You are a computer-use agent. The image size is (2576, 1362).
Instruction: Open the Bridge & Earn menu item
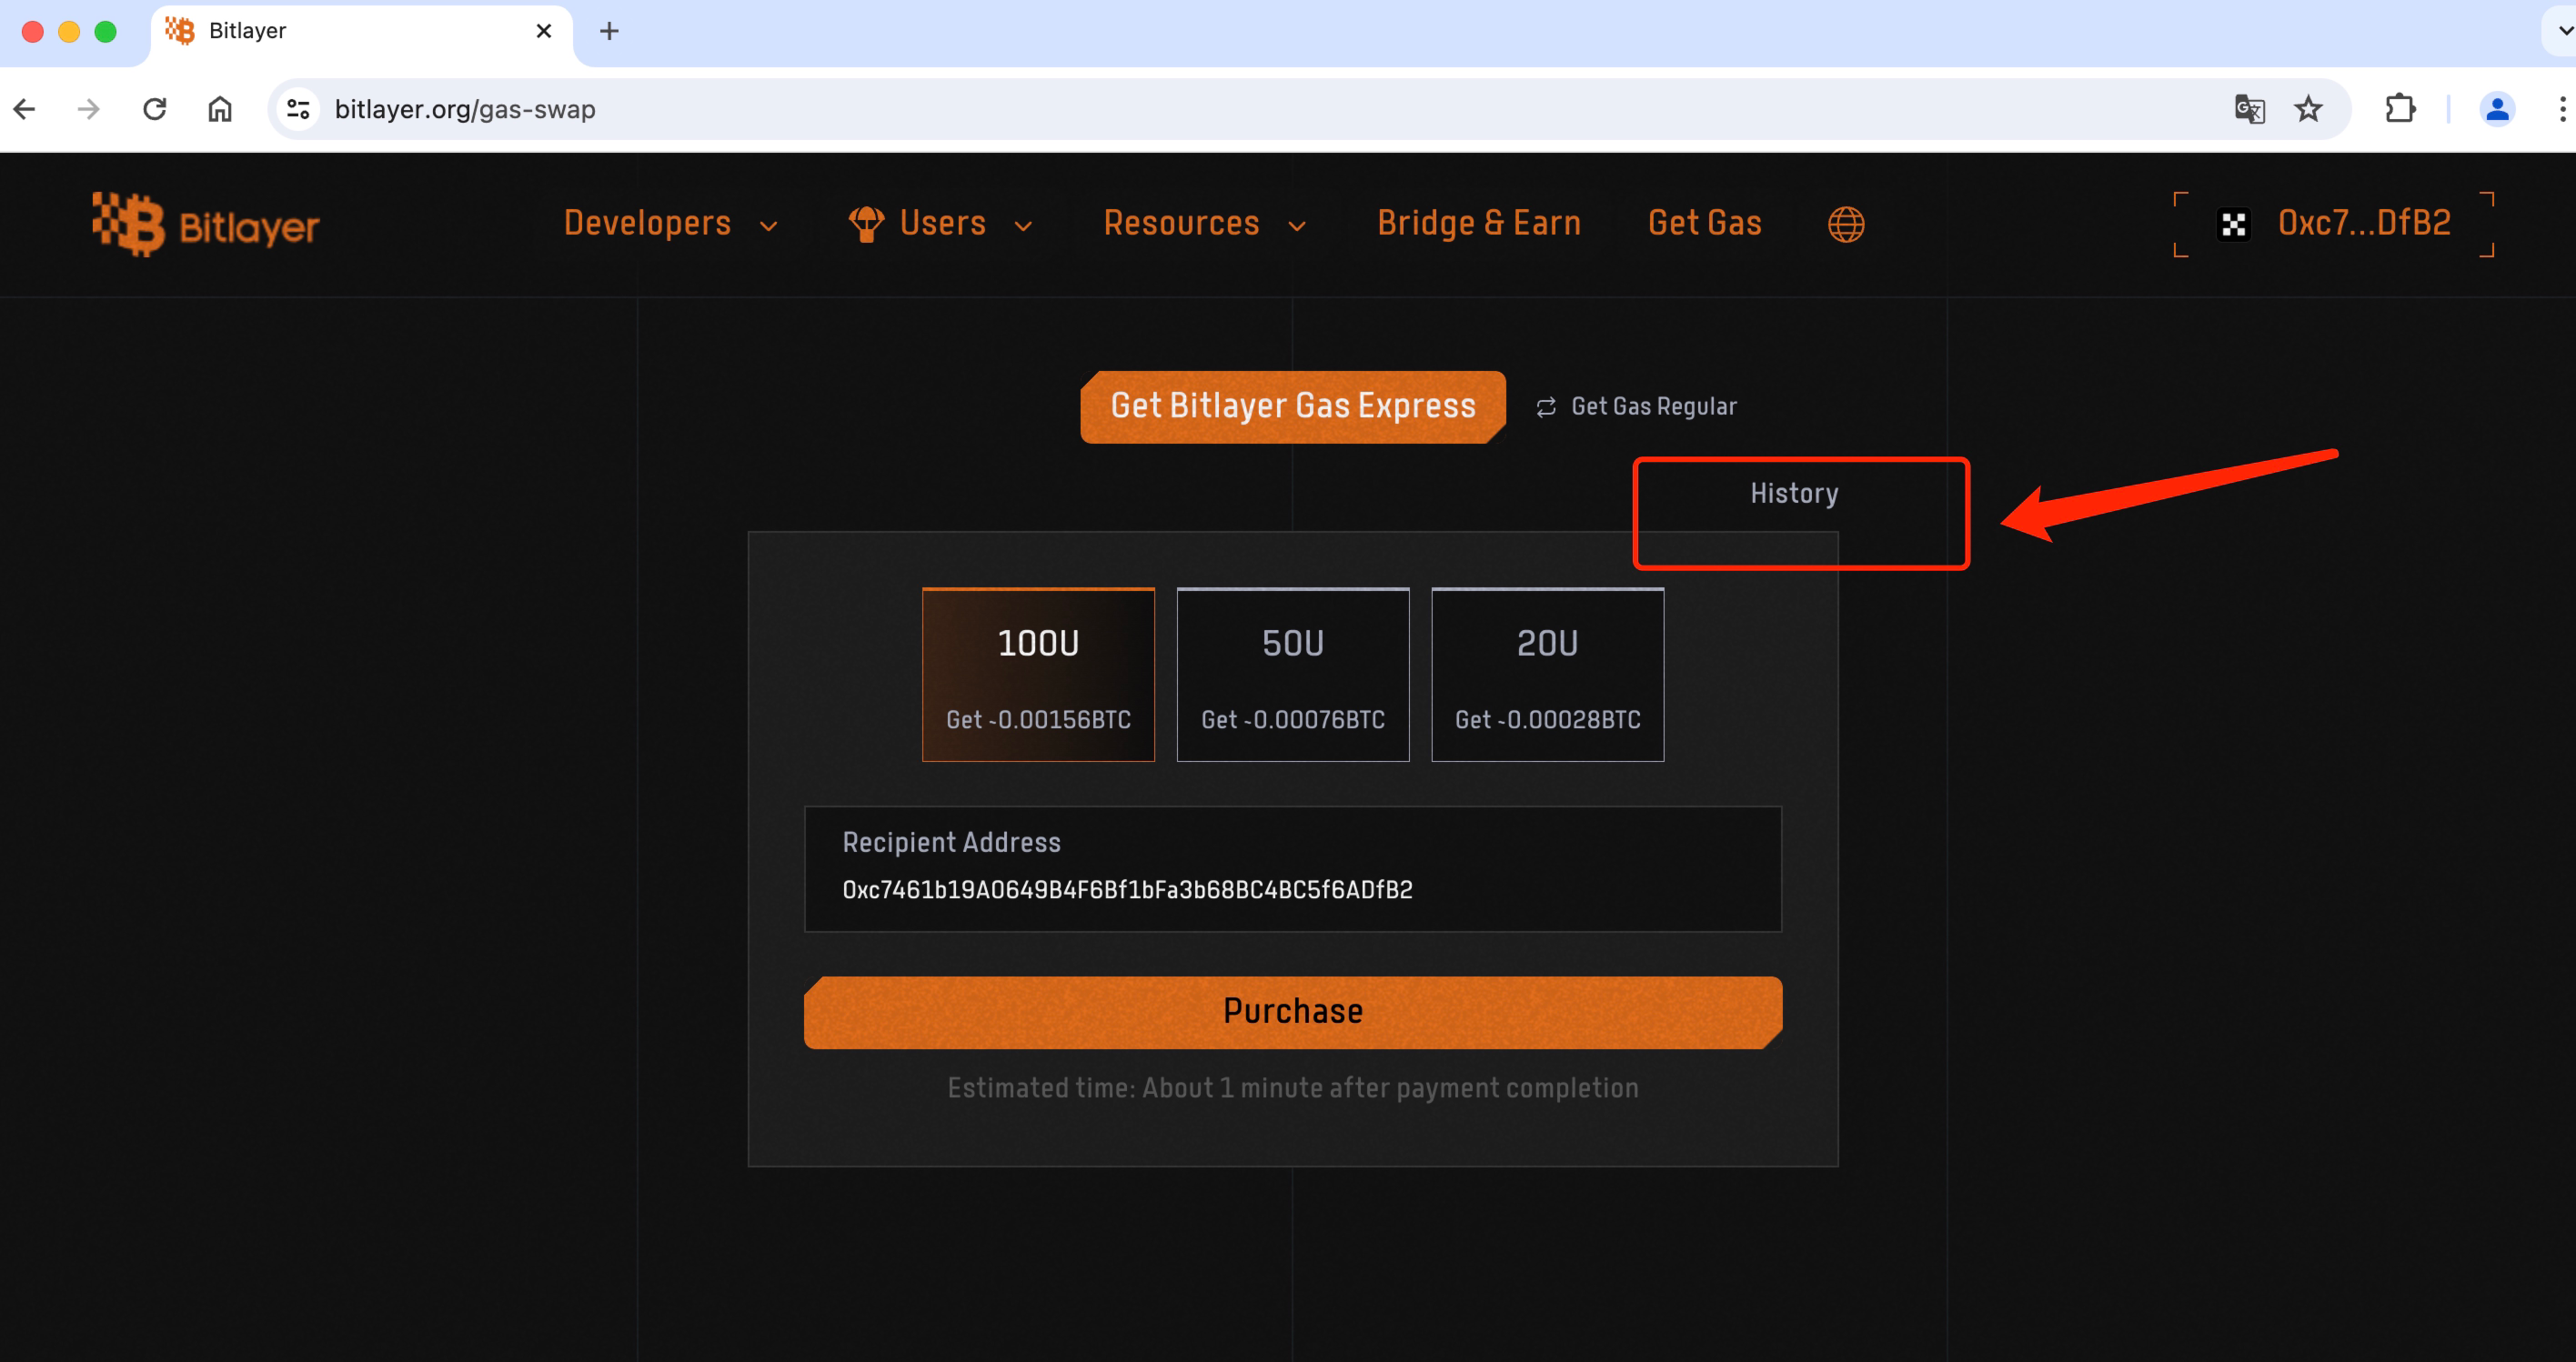[x=1478, y=224]
